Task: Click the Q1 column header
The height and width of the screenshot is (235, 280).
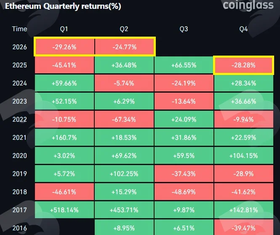Action: pos(64,29)
